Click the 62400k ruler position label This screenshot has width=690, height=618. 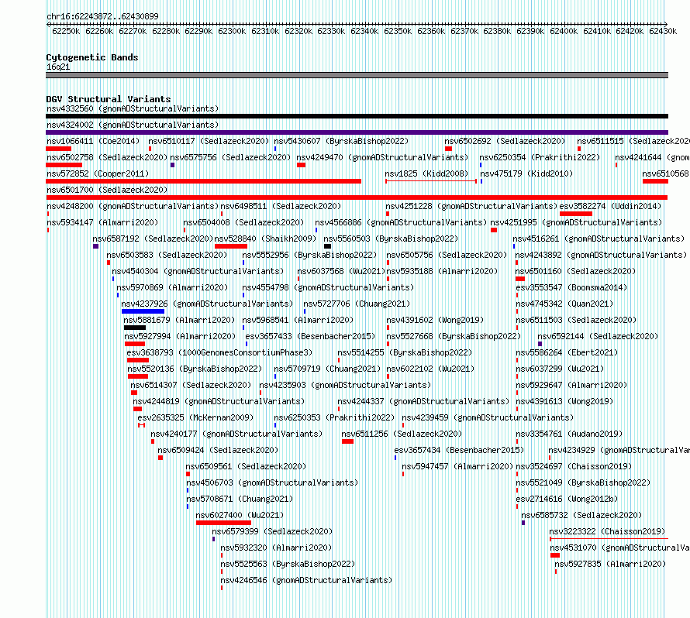[564, 31]
